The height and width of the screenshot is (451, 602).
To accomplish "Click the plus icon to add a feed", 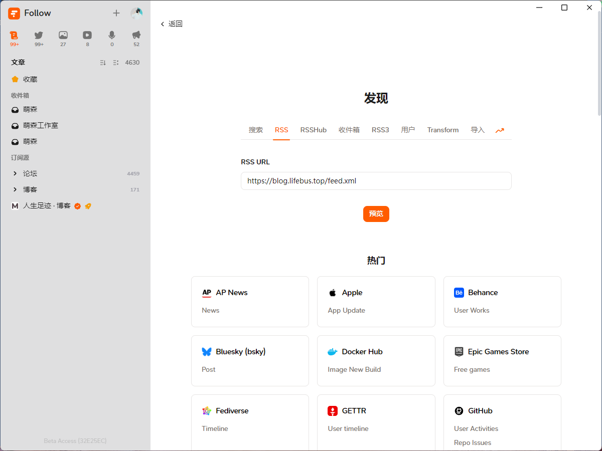I will point(116,14).
